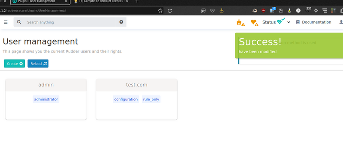Open a new browser tab with plus
Image resolution: width=343 pixels, height=157 pixels.
pos(137,1)
